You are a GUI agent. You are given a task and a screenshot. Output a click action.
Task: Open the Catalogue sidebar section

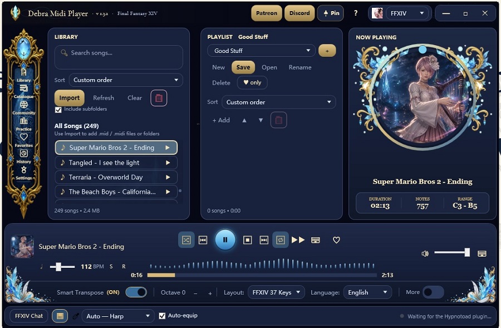23,91
